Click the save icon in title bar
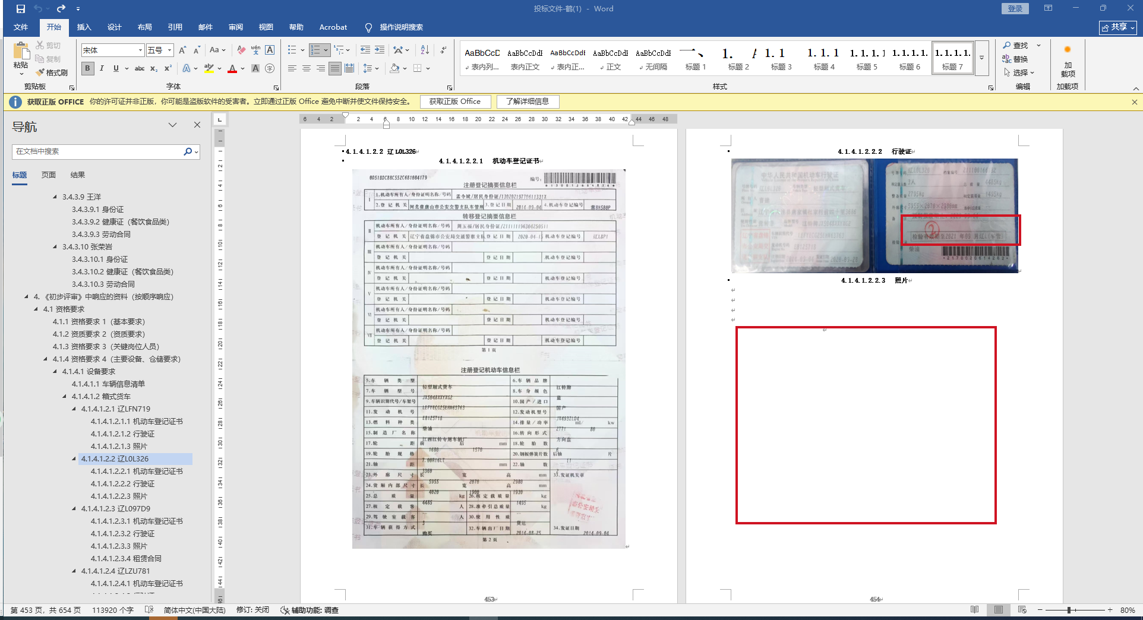The height and width of the screenshot is (620, 1143). pos(21,9)
